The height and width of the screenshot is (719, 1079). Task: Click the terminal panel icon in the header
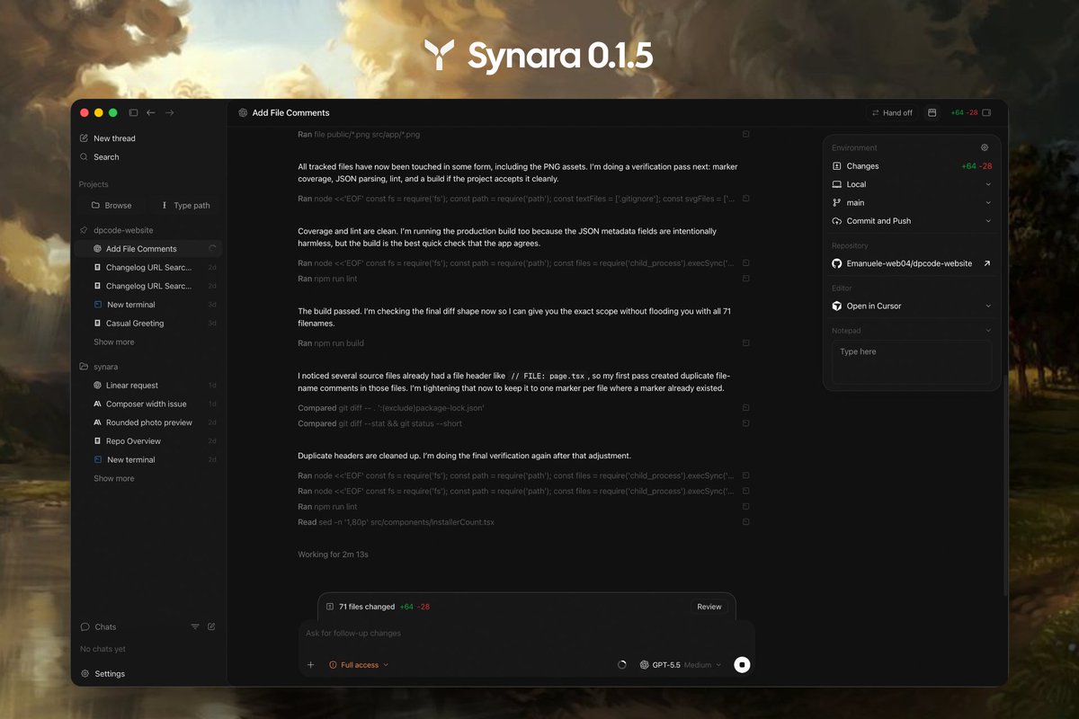pyautogui.click(x=932, y=112)
